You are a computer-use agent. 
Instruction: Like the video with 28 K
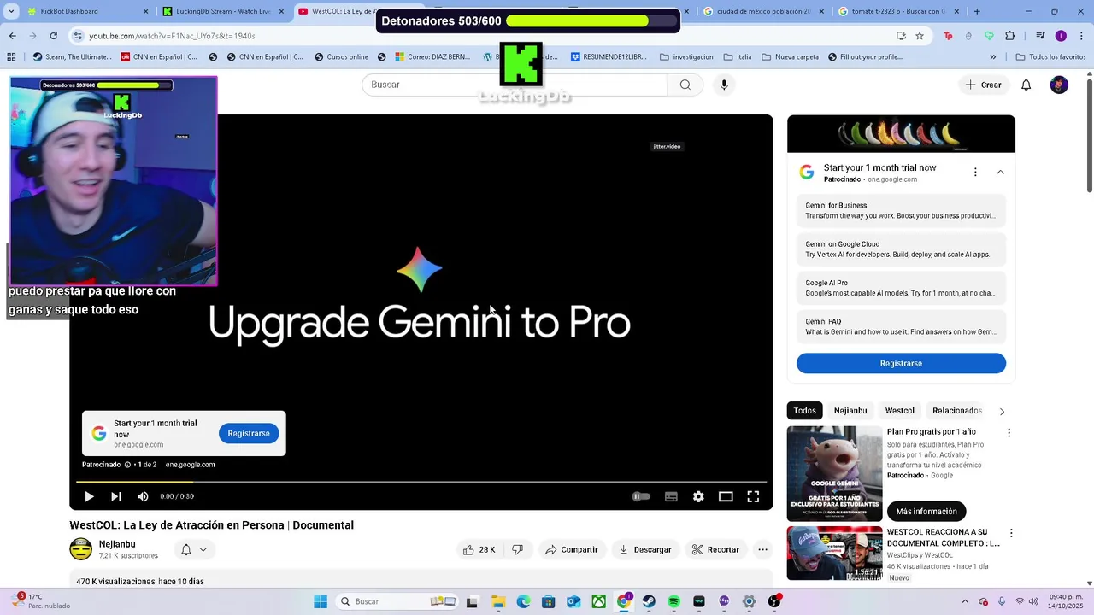(479, 549)
